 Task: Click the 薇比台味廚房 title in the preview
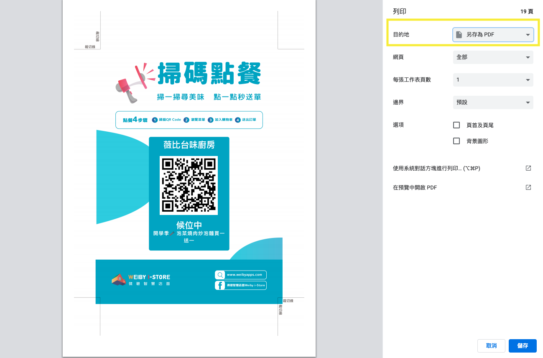[x=189, y=145]
